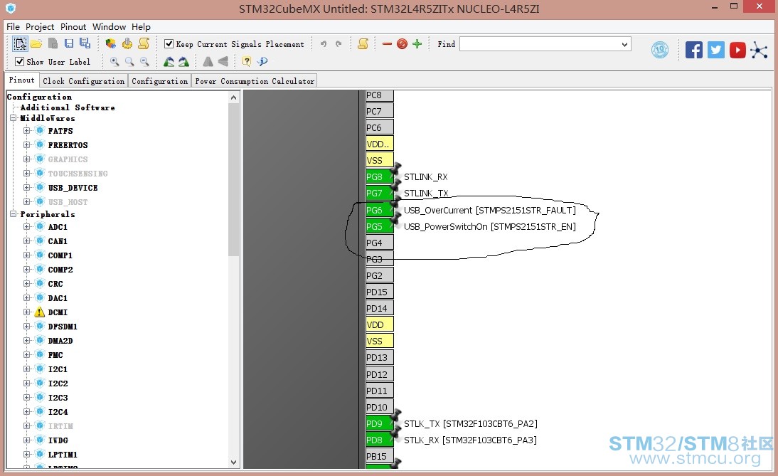Click the Redo arrow icon
Screen dimensions: 778x476
tap(339, 43)
